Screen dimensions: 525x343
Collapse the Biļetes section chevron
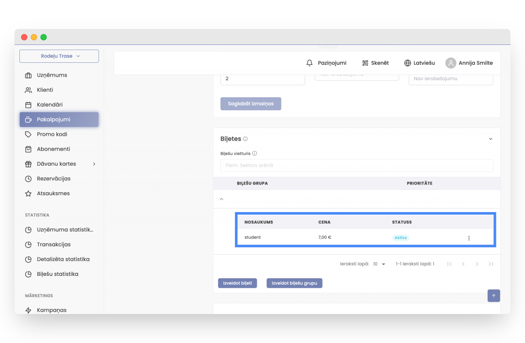[490, 139]
